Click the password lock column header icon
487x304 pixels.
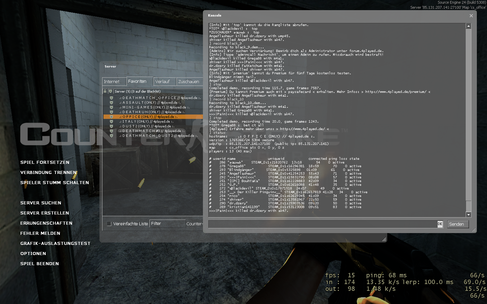(105, 91)
